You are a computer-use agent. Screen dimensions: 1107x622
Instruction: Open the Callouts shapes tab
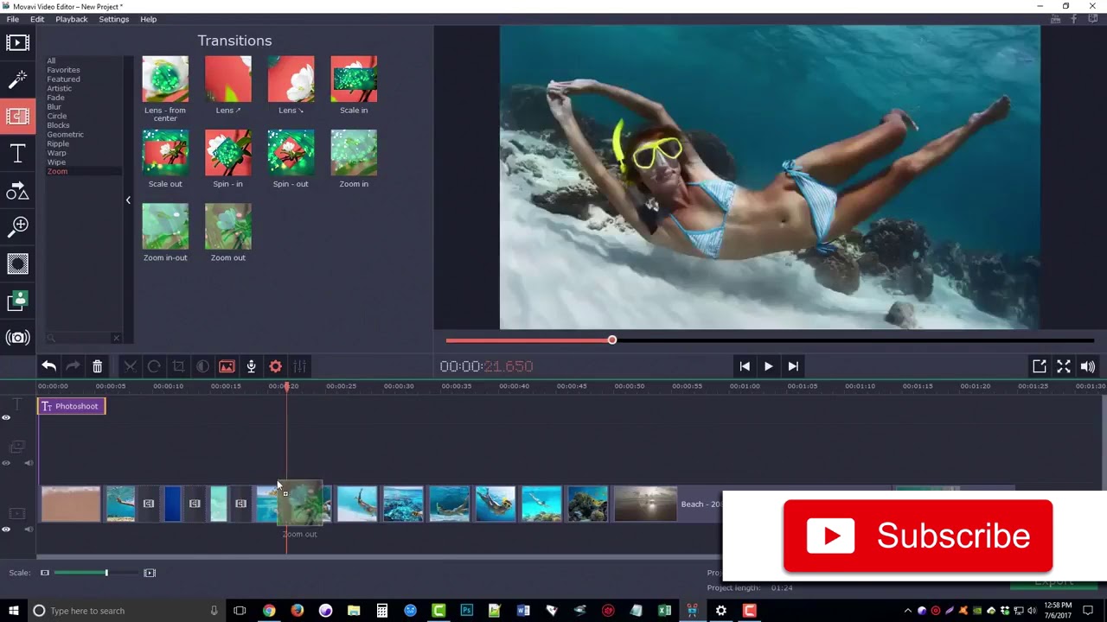click(17, 191)
